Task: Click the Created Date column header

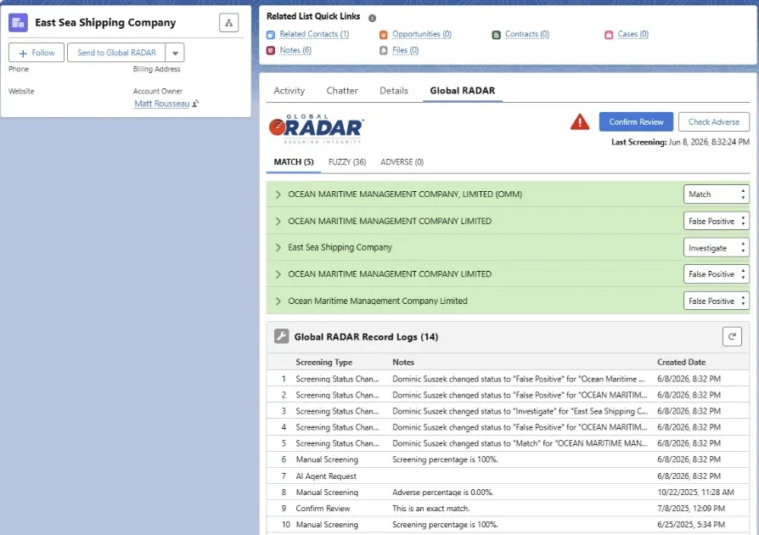Action: tap(681, 362)
